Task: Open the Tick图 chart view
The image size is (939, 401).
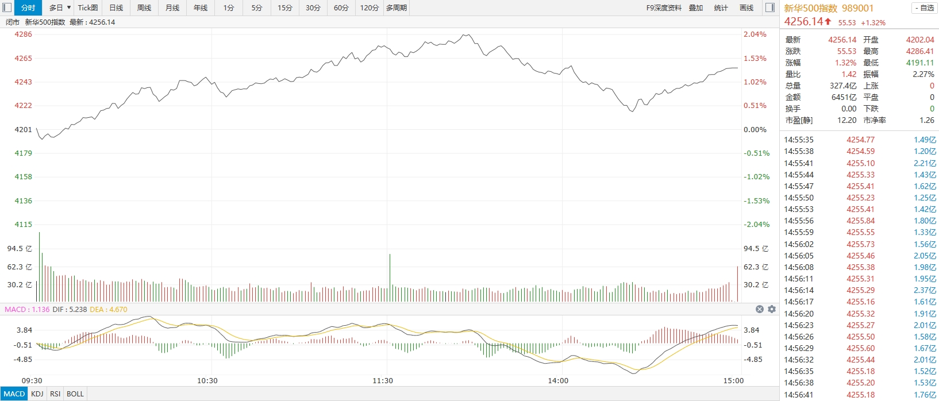Action: (88, 7)
